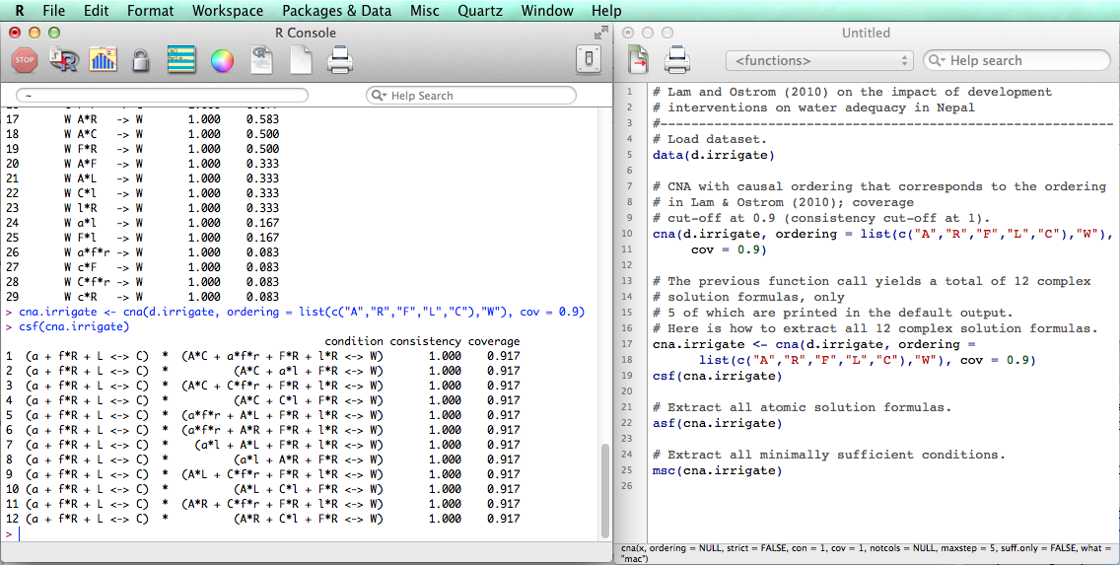Toggle the R Console drawer switch
The height and width of the screenshot is (565, 1120).
(589, 61)
